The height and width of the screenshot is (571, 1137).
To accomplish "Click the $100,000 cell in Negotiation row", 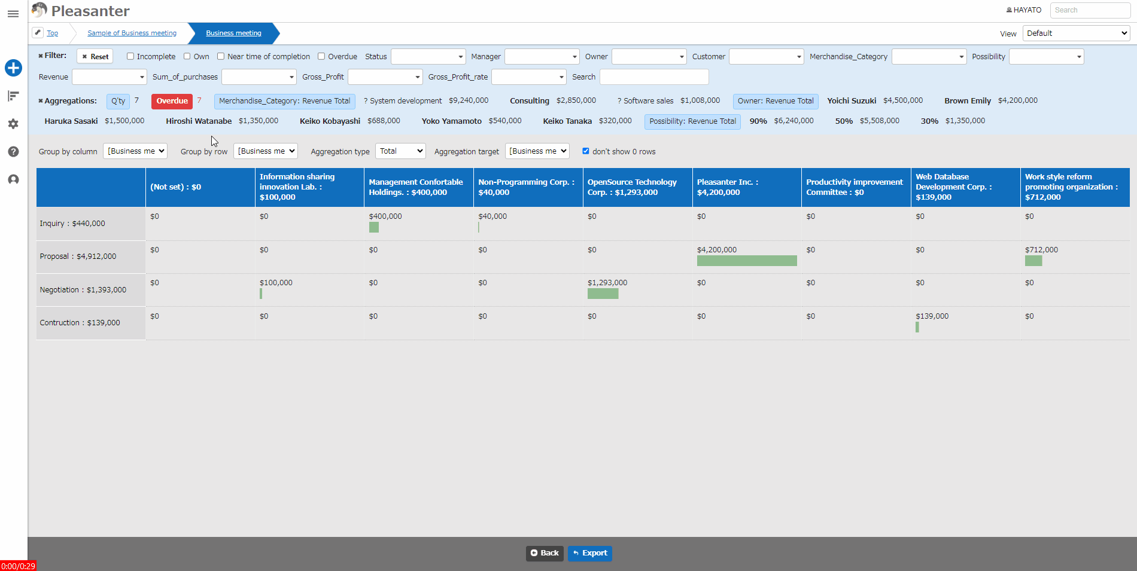I will coord(309,290).
